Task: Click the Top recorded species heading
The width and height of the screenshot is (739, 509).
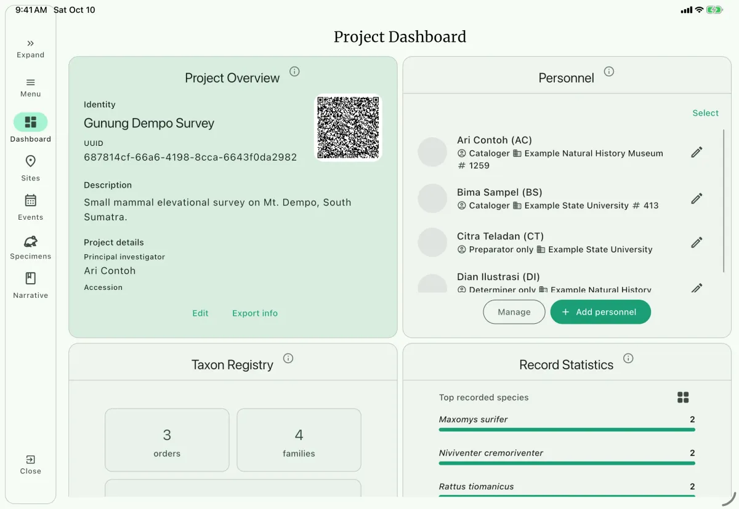Action: point(483,398)
